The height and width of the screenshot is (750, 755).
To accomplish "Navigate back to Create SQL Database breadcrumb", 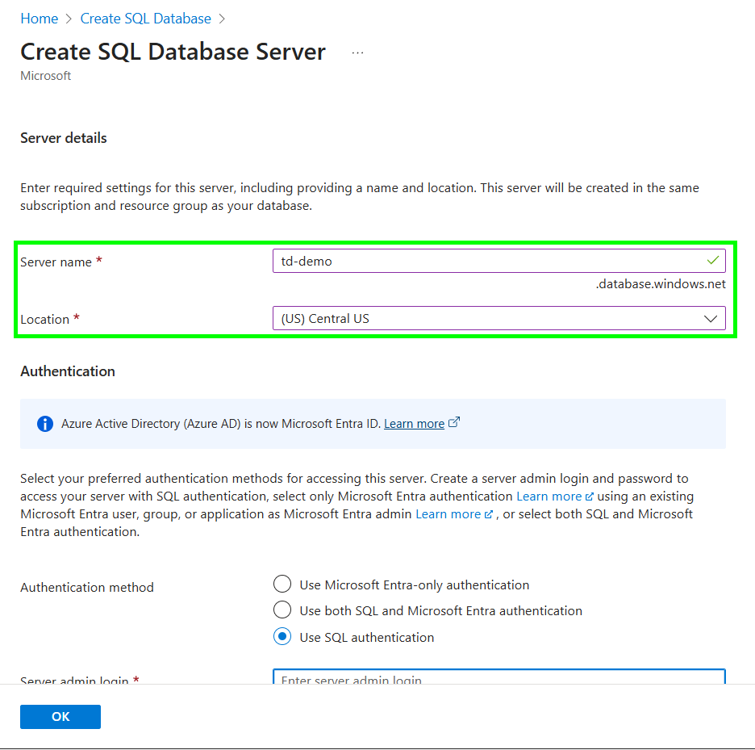I will (145, 19).
